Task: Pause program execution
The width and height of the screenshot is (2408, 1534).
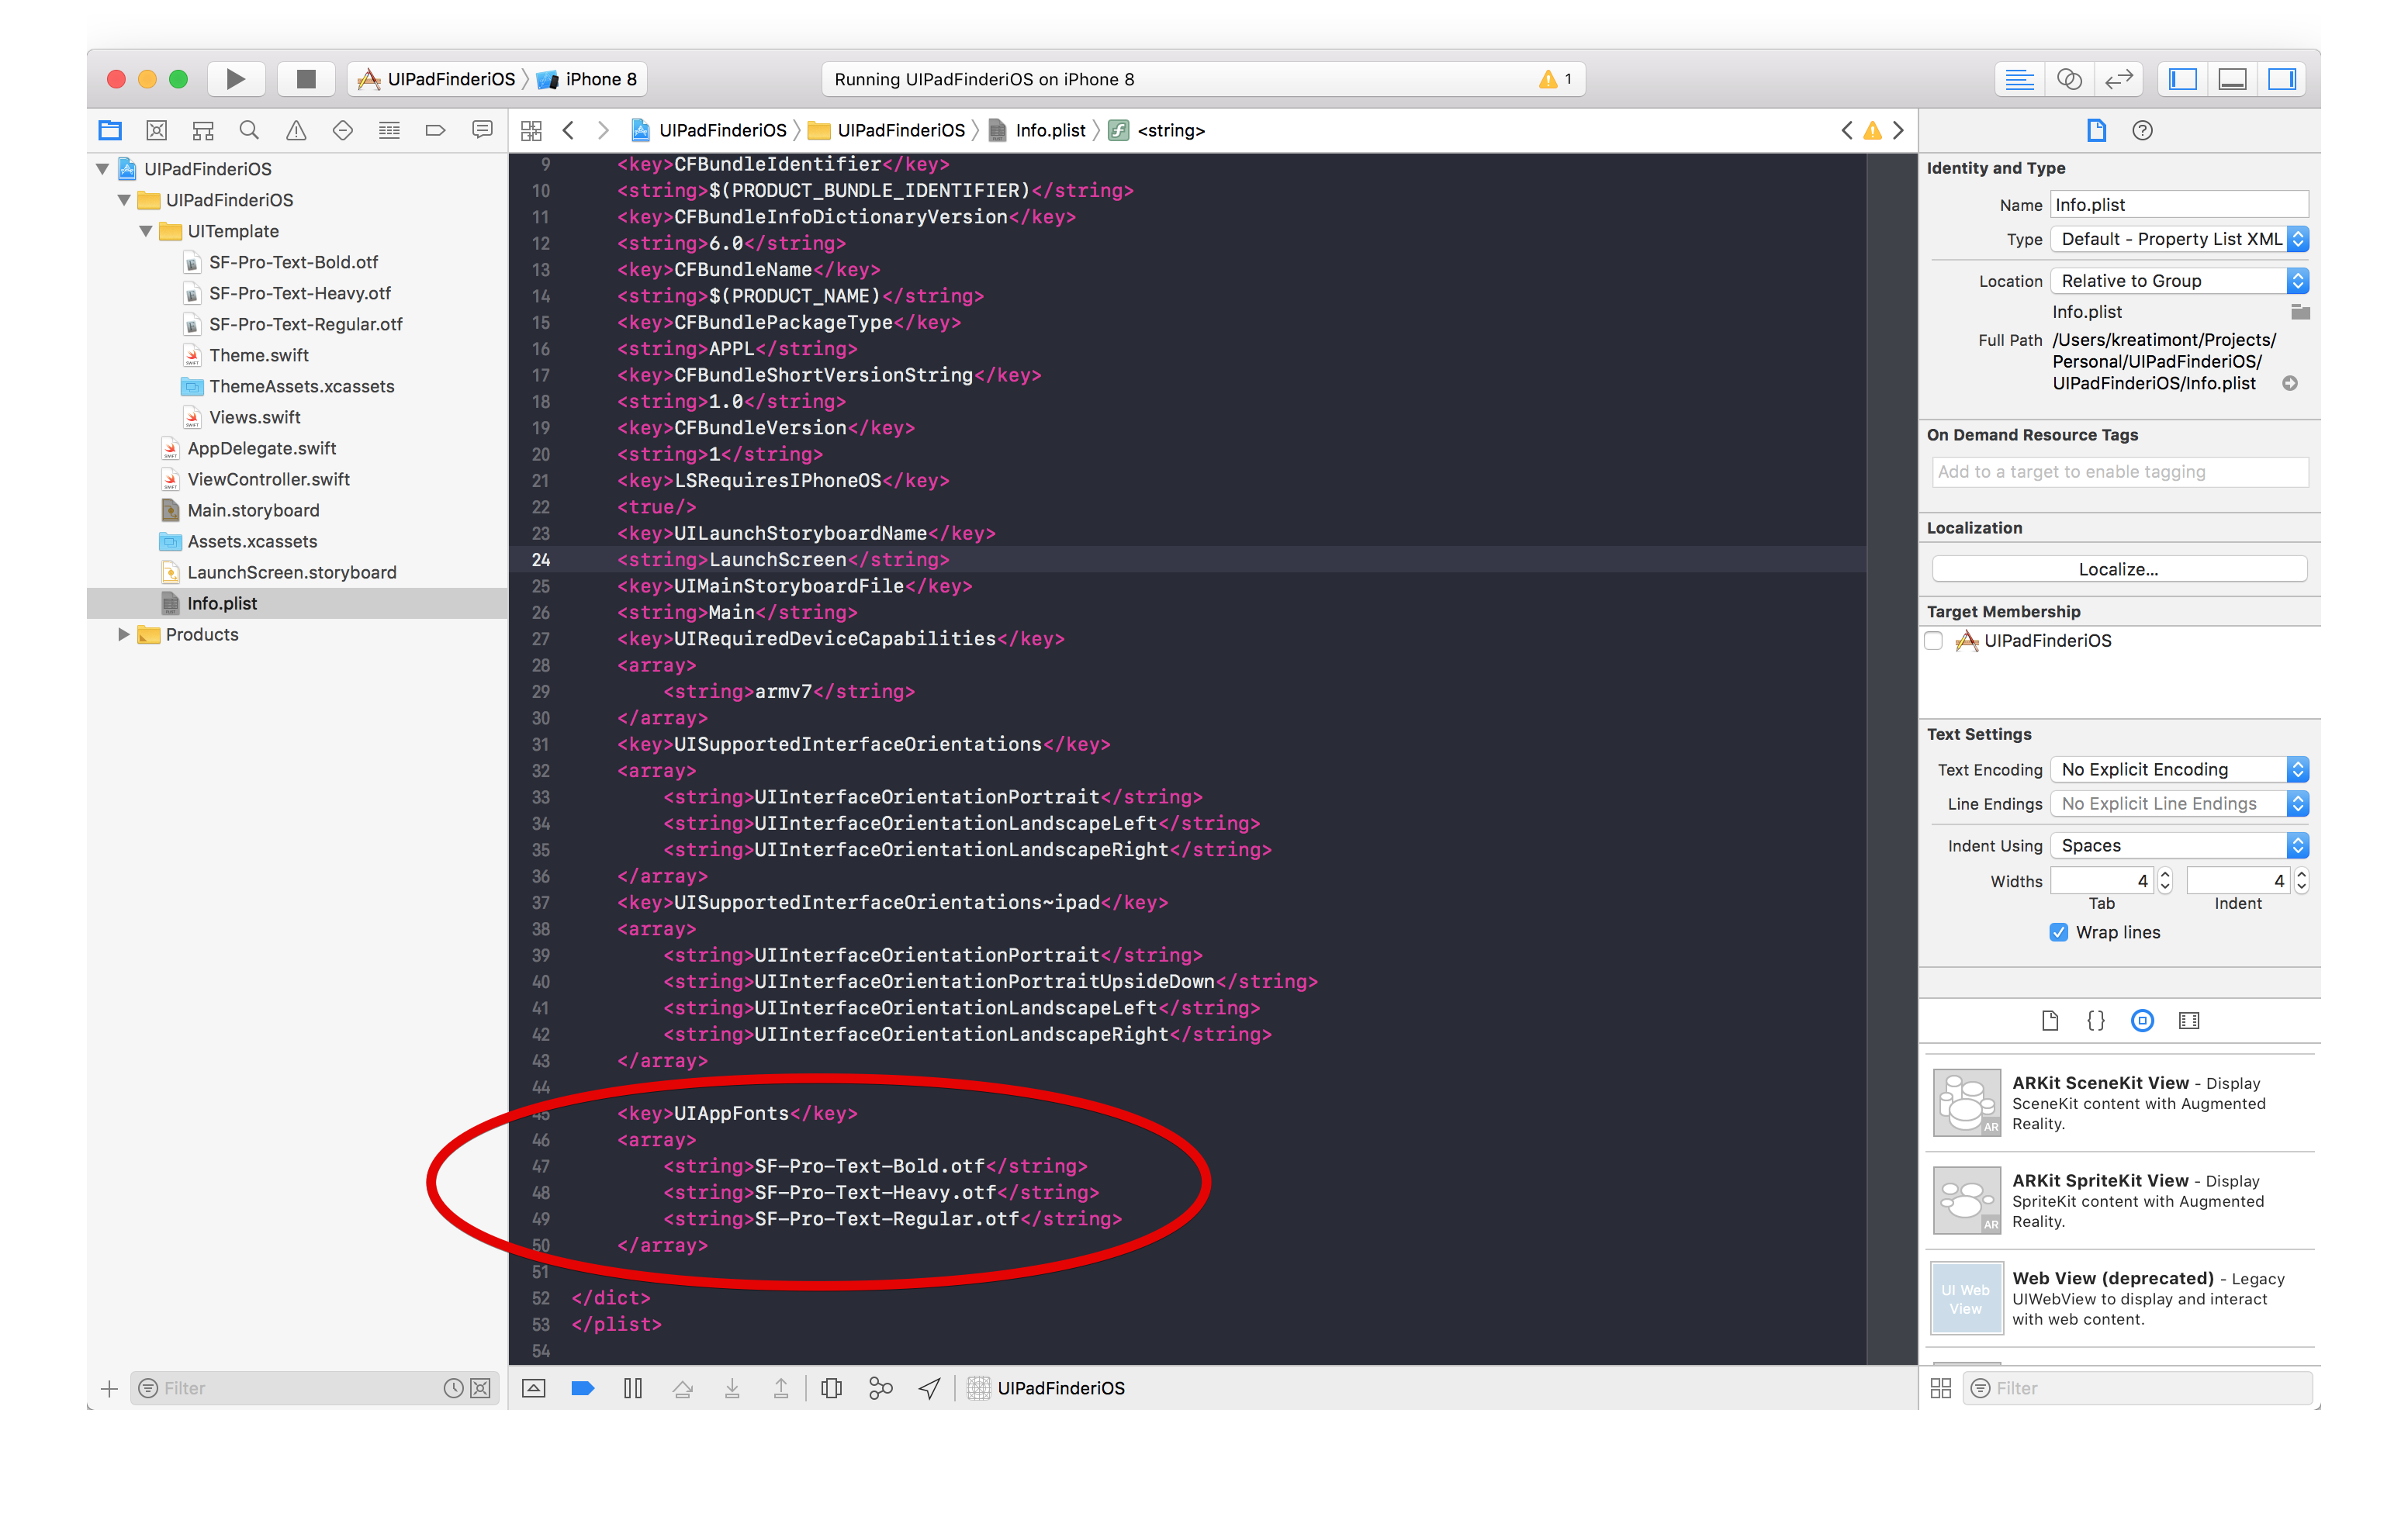Action: (x=632, y=1388)
